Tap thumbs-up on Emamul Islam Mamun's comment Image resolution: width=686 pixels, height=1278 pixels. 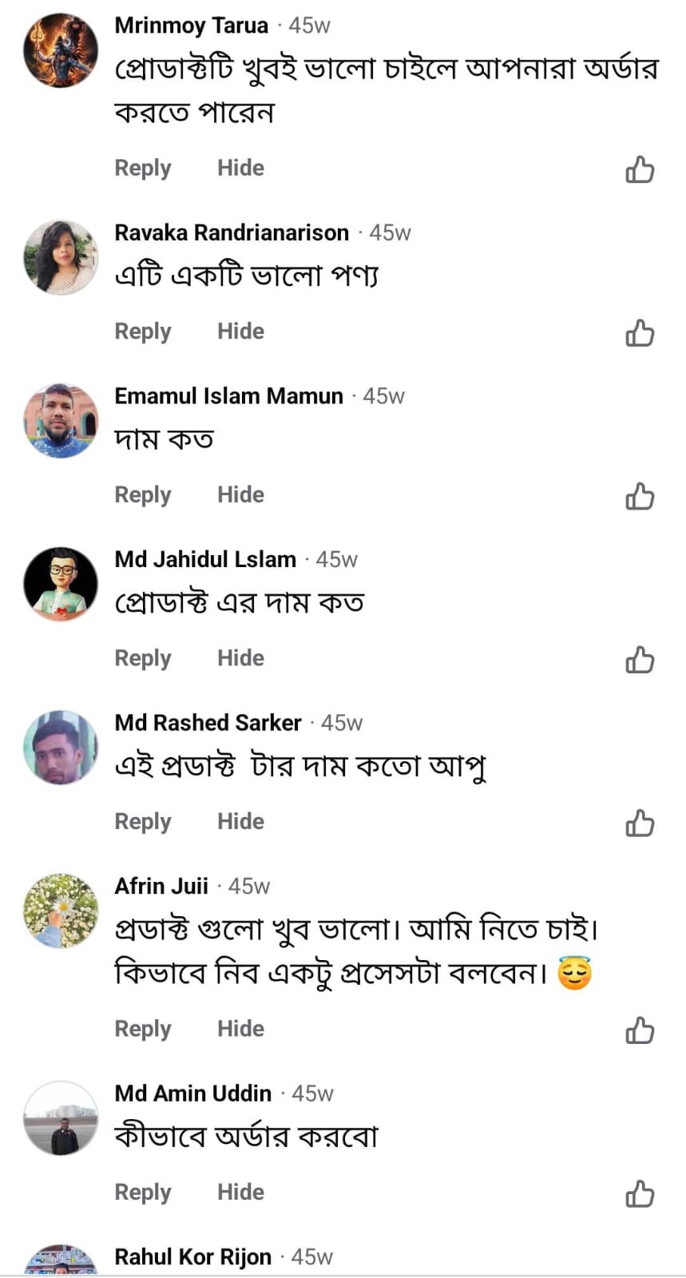(640, 496)
